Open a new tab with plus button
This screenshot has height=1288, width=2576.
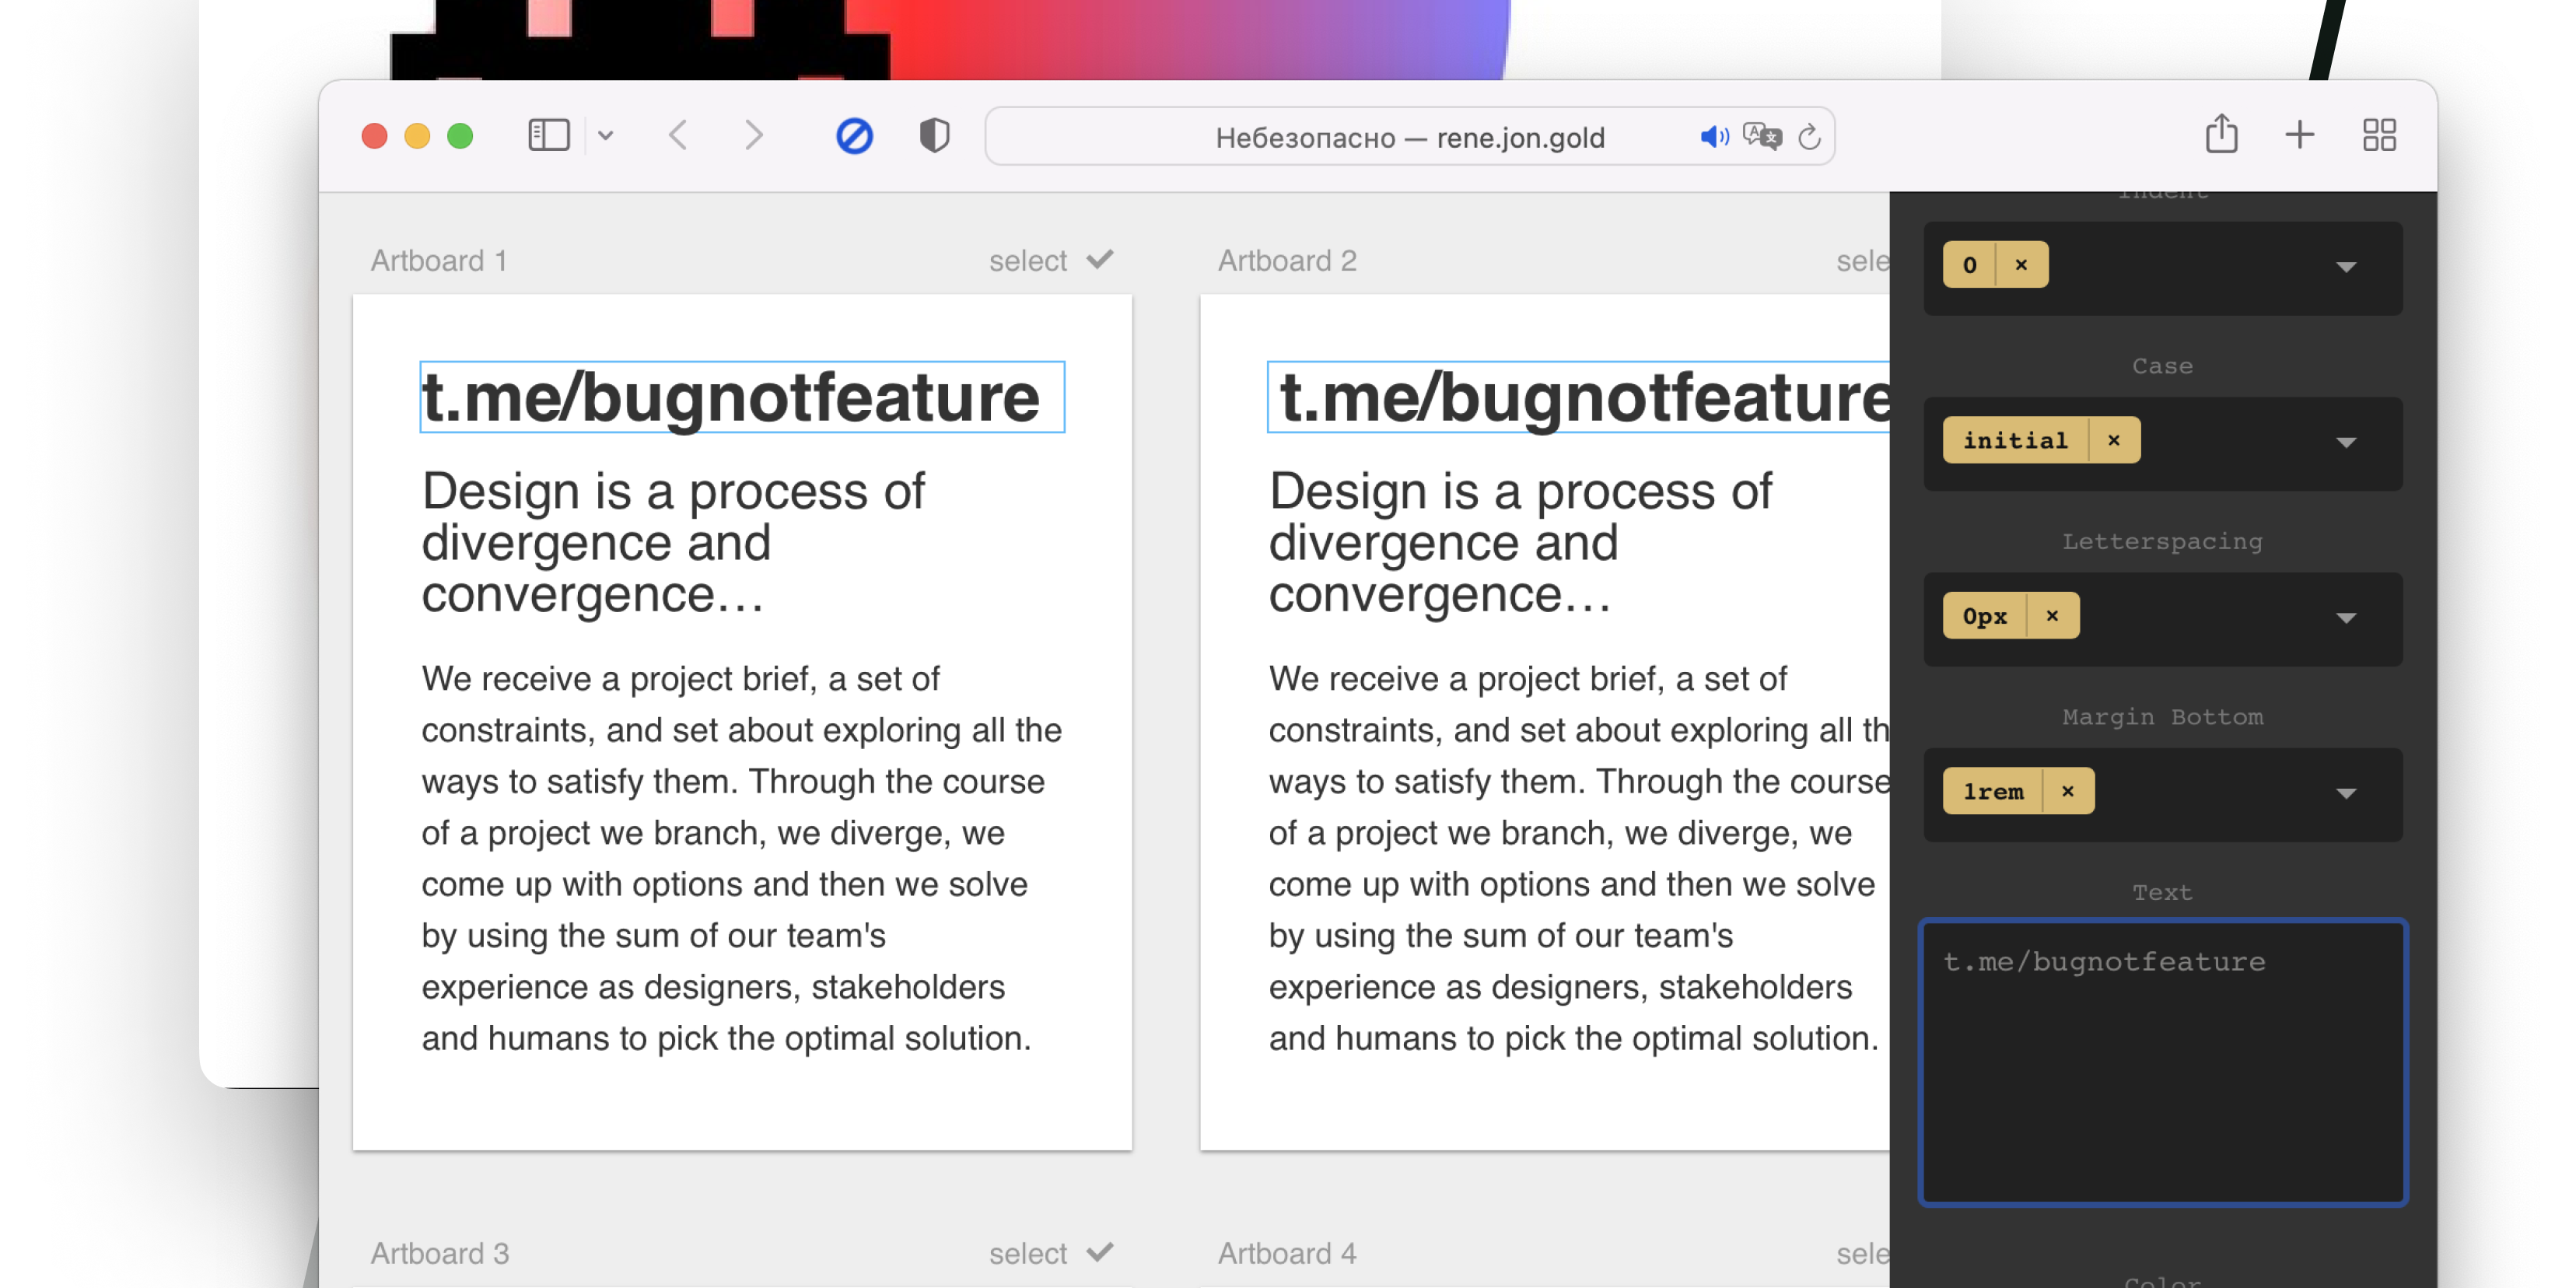(x=2300, y=135)
